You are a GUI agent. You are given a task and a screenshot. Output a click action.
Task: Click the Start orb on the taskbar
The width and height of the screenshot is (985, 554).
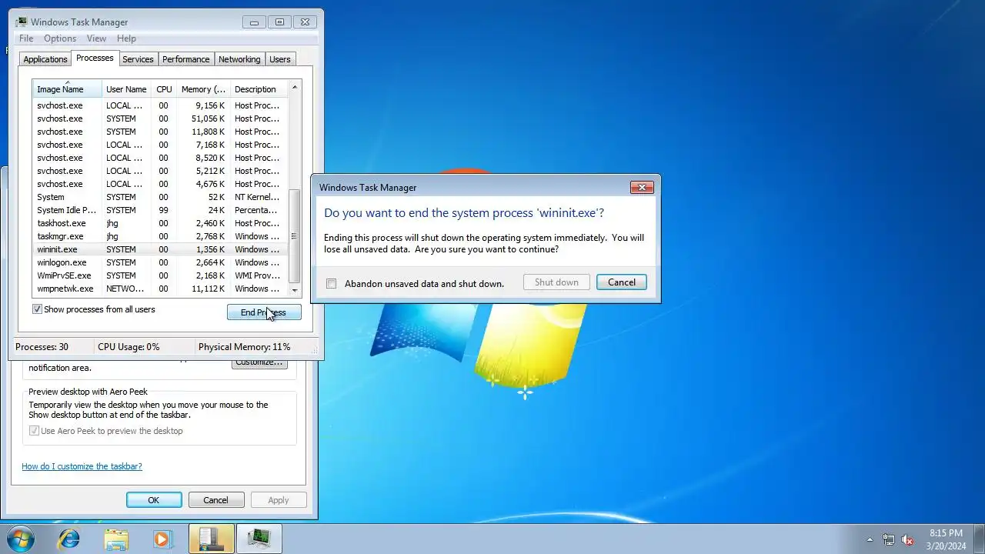point(19,539)
